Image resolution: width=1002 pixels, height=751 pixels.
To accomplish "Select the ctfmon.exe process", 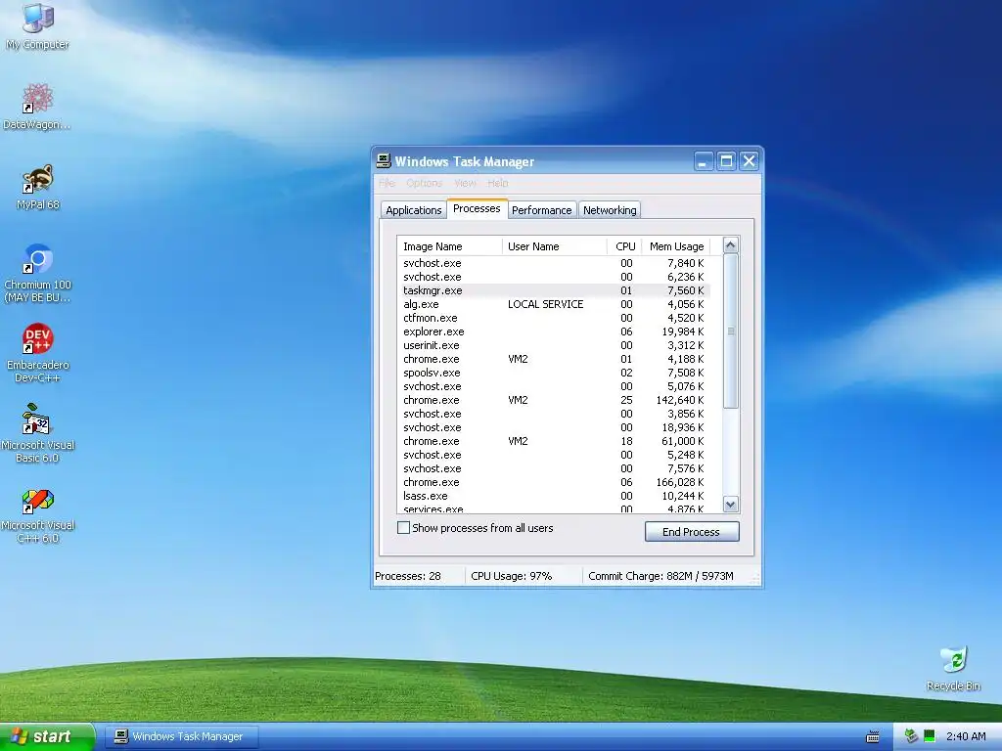I will (554, 318).
